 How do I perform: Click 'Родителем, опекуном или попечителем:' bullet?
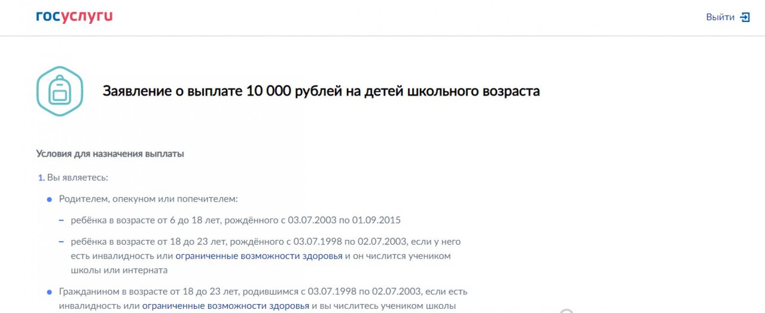click(x=148, y=199)
